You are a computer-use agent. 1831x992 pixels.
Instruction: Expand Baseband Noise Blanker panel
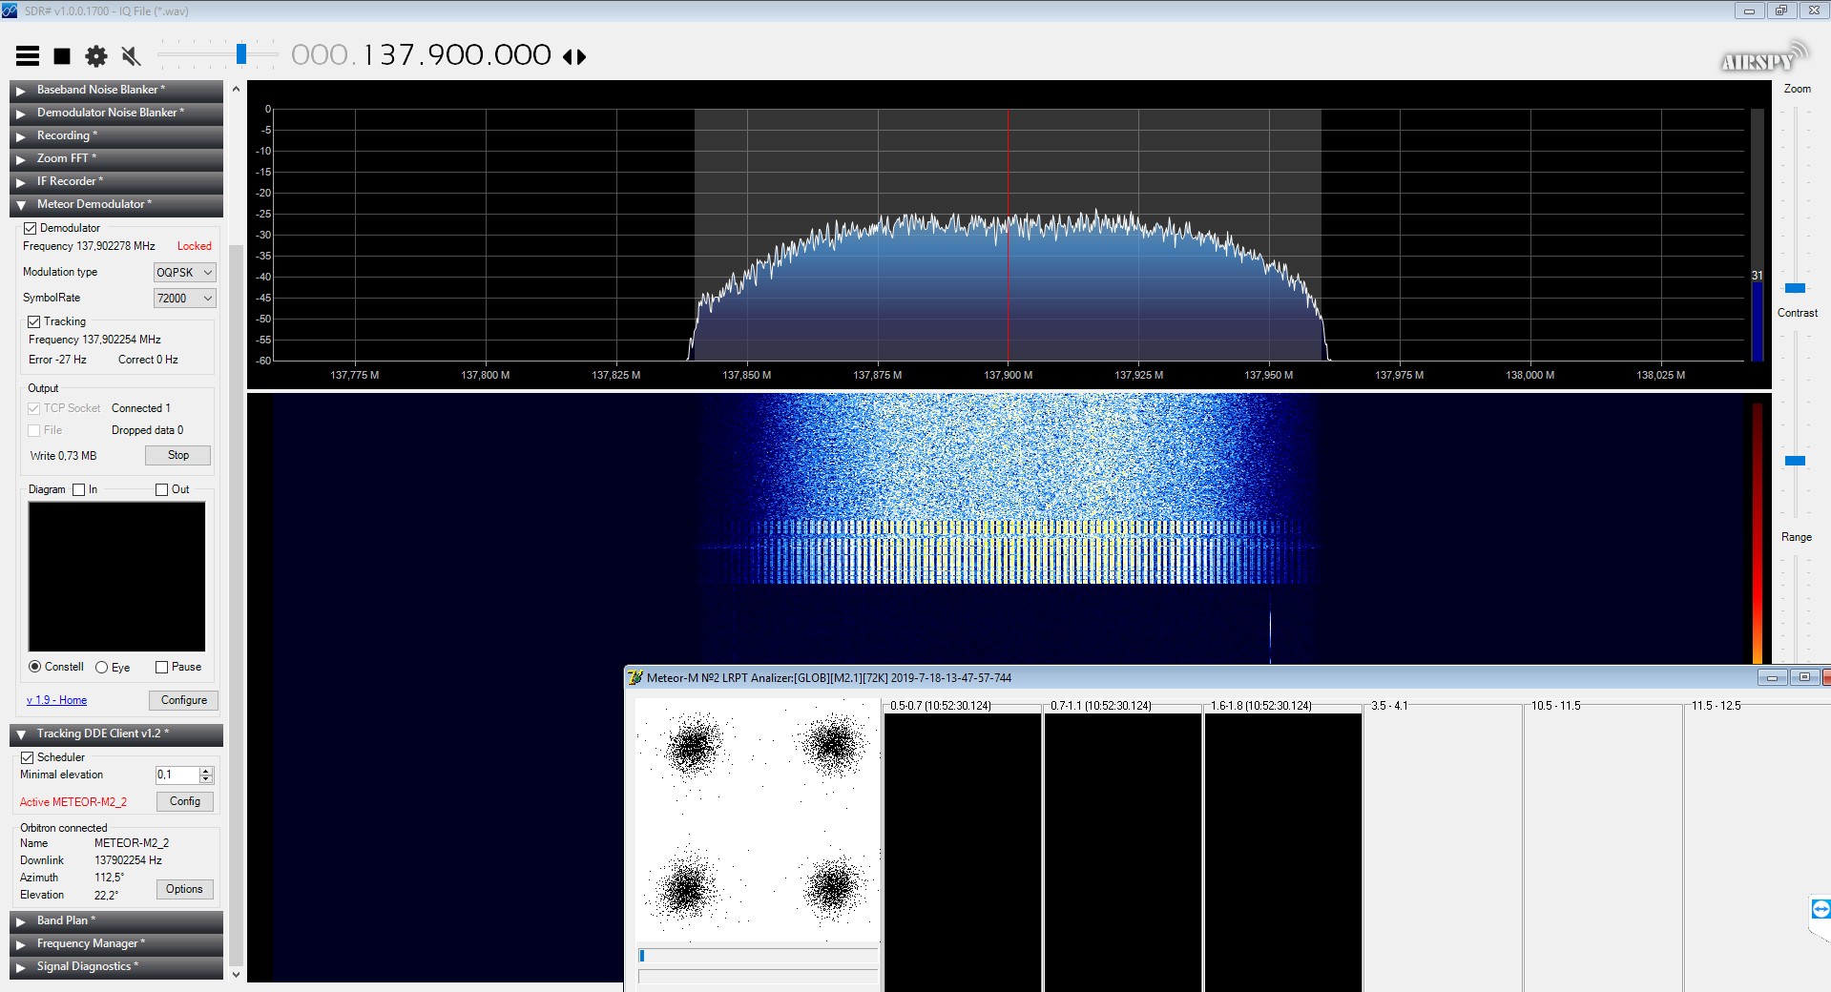point(116,90)
